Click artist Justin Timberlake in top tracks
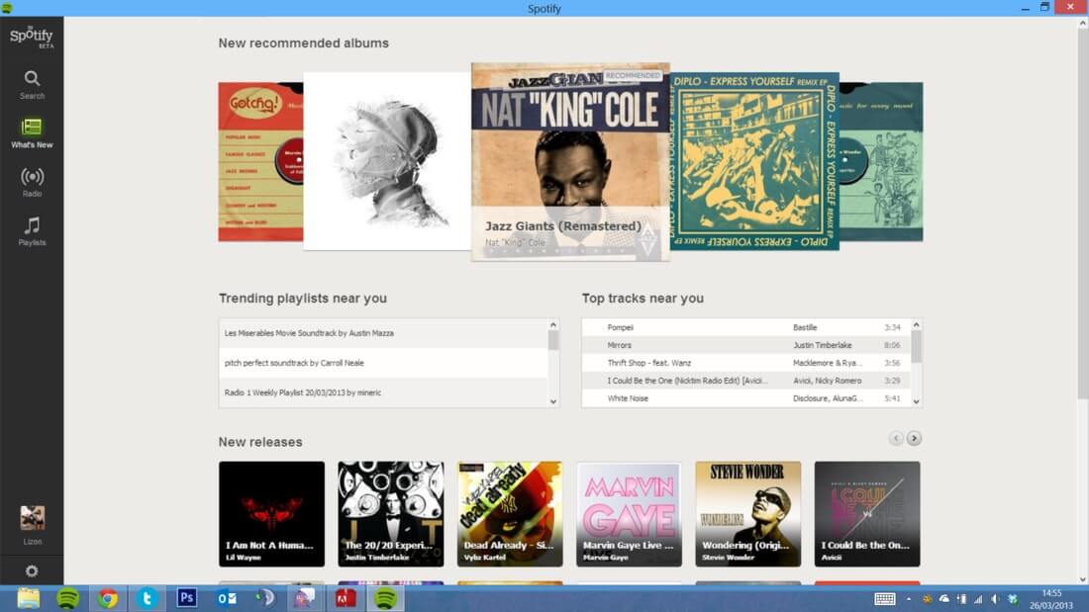Screen dimensions: 1089x612 pyautogui.click(x=823, y=345)
